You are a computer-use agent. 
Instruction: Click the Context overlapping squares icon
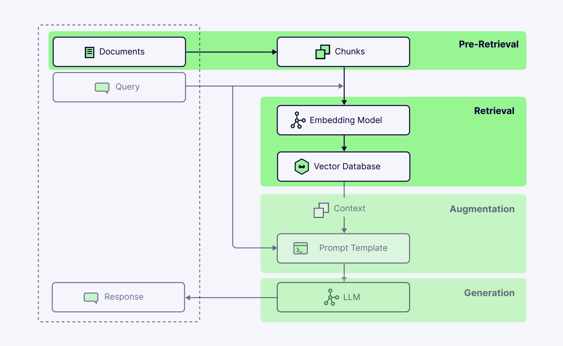[321, 210]
